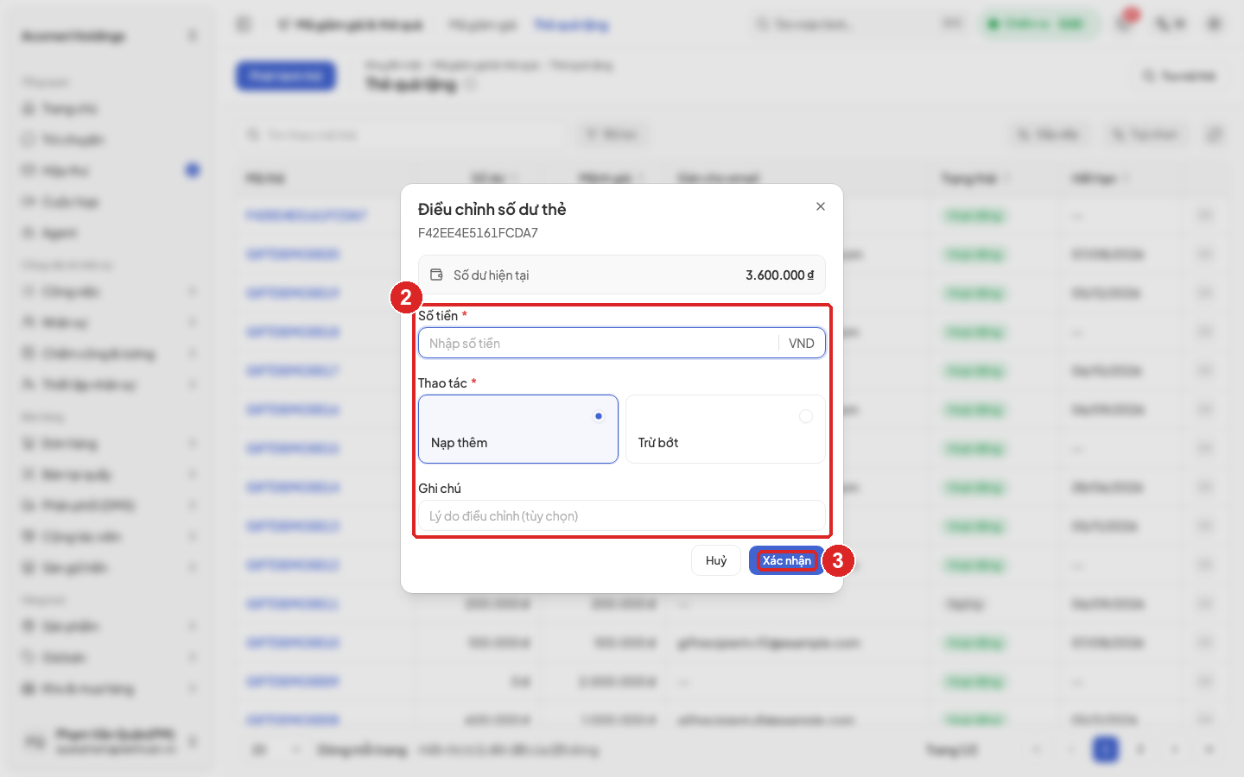Click the Số dư hiện tại label
Screen dimensions: 1244x777
(491, 275)
